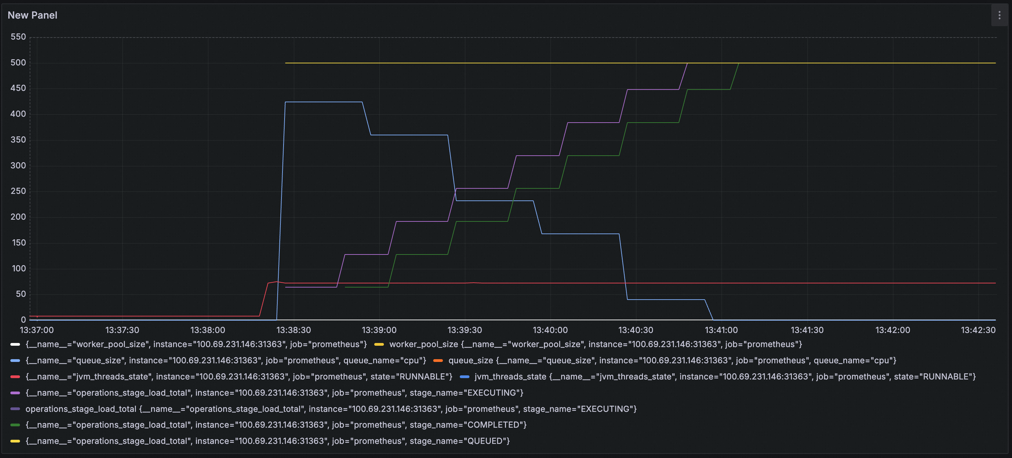Image resolution: width=1012 pixels, height=458 pixels.
Task: Click the New Panel title header
Action: (33, 15)
